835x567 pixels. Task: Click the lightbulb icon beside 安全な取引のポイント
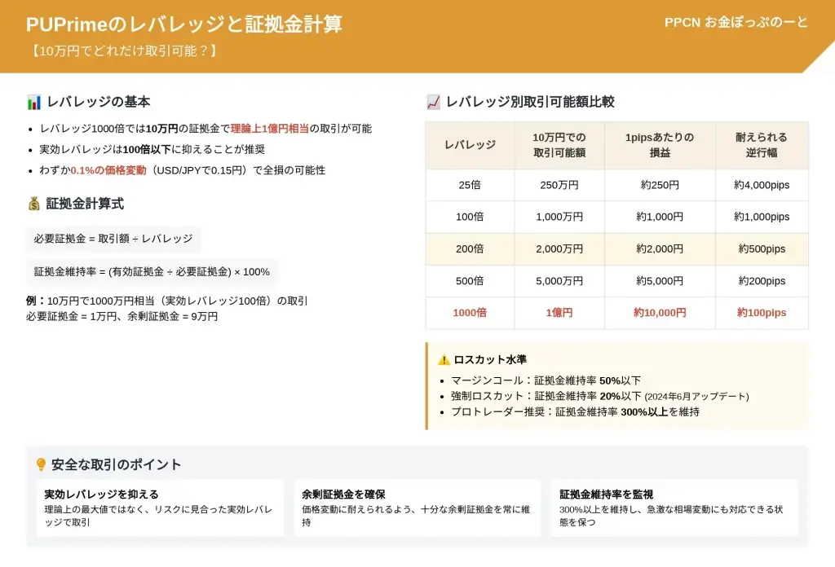point(41,464)
